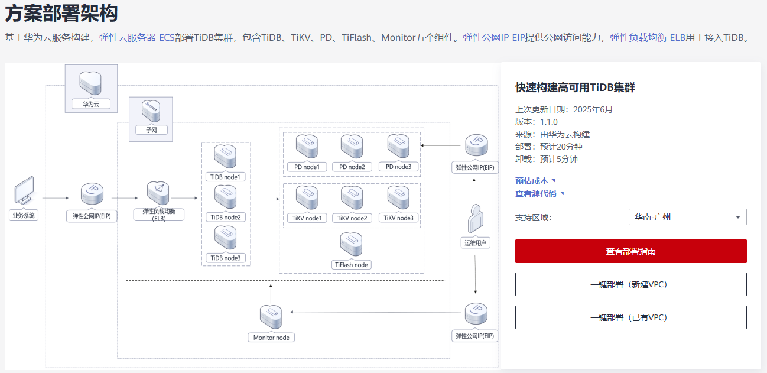Click the 支持区域： label
This screenshot has width=767, height=373.
pos(533,218)
